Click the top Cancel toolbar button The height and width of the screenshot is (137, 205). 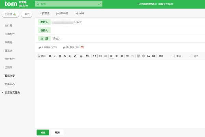(x=79, y=13)
